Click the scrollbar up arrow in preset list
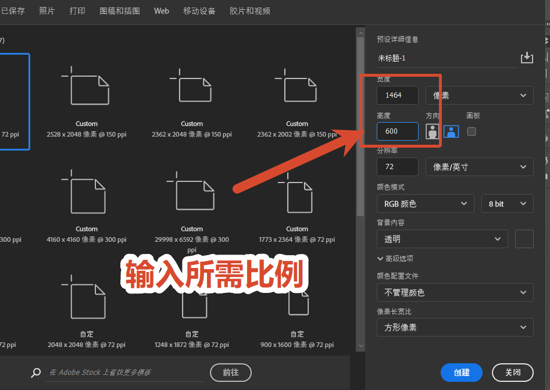This screenshot has height=390, width=550. point(360,33)
